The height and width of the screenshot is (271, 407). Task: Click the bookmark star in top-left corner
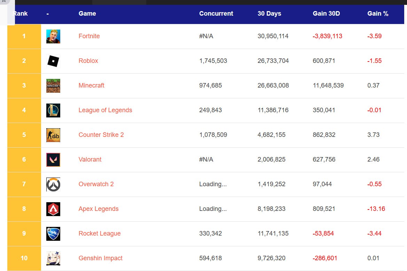(4, 1)
